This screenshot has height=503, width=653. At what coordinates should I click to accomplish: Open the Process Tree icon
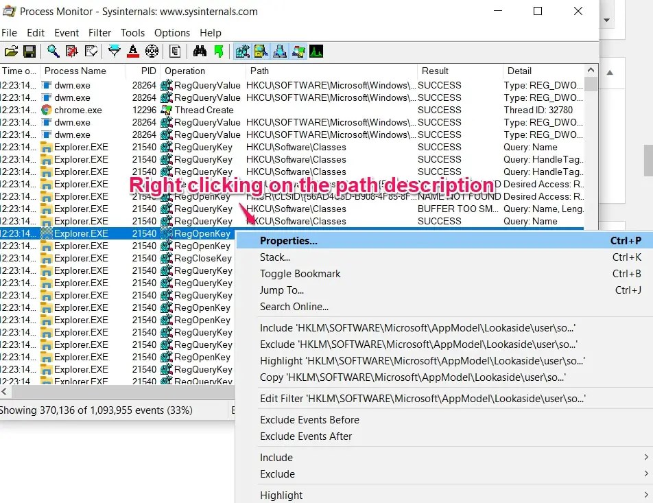(x=175, y=51)
